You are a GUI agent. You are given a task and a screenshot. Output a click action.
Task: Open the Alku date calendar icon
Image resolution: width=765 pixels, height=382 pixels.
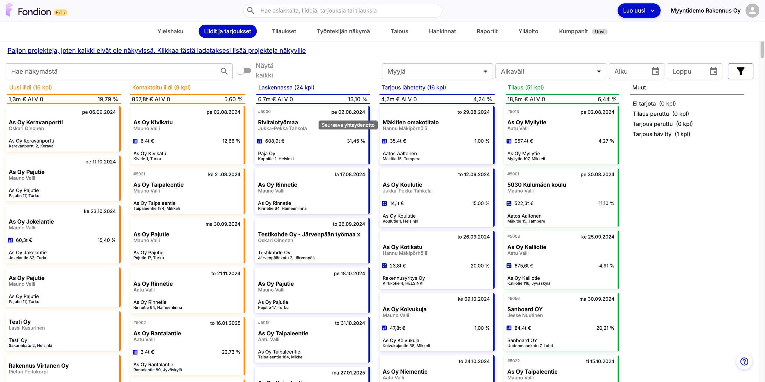[655, 71]
